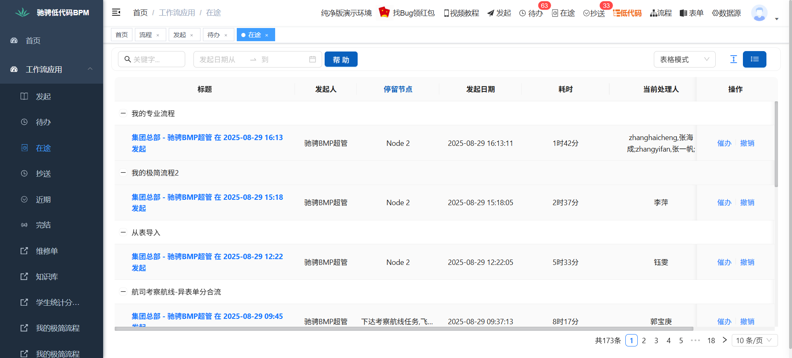
Task: Click the collapse-to-top icon beside 表格模式
Action: click(x=733, y=59)
